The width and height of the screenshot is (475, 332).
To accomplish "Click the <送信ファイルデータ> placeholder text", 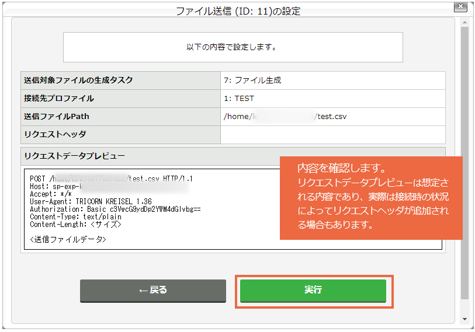I will [68, 239].
